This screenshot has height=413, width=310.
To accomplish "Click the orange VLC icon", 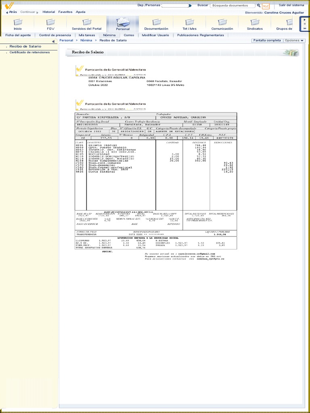I will [x=266, y=6].
